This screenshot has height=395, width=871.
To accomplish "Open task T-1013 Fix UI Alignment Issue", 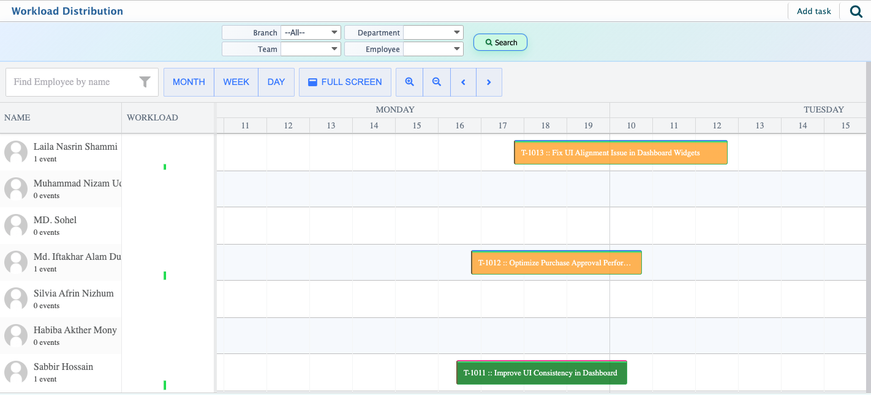I will [x=620, y=152].
